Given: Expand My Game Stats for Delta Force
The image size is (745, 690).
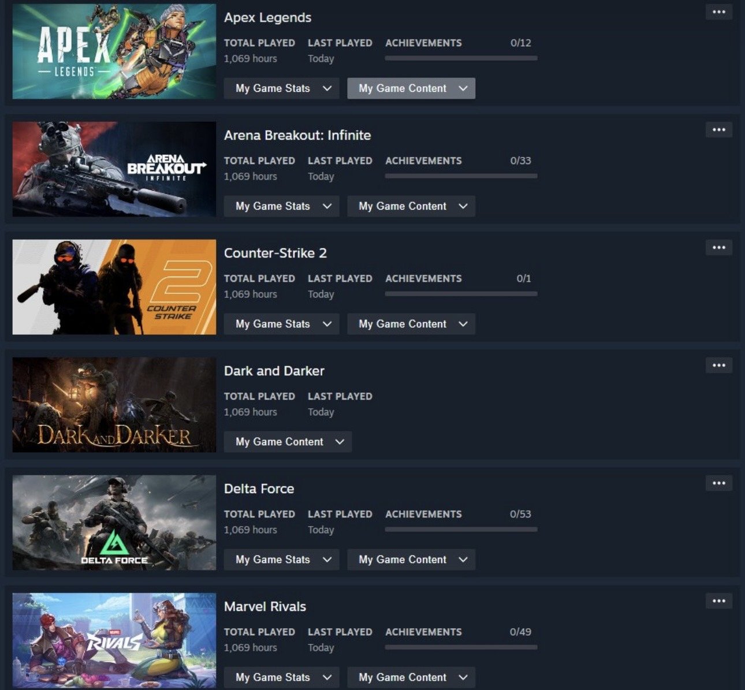Looking at the screenshot, I should 282,560.
